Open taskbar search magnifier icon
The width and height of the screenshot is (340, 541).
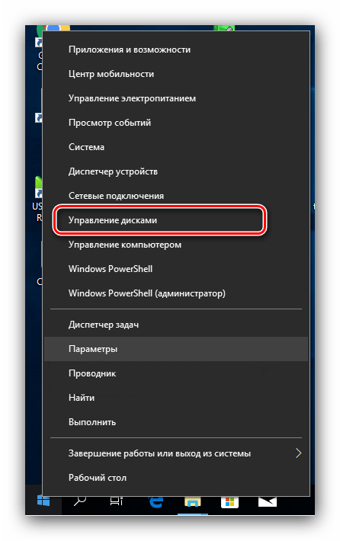pyautogui.click(x=80, y=501)
